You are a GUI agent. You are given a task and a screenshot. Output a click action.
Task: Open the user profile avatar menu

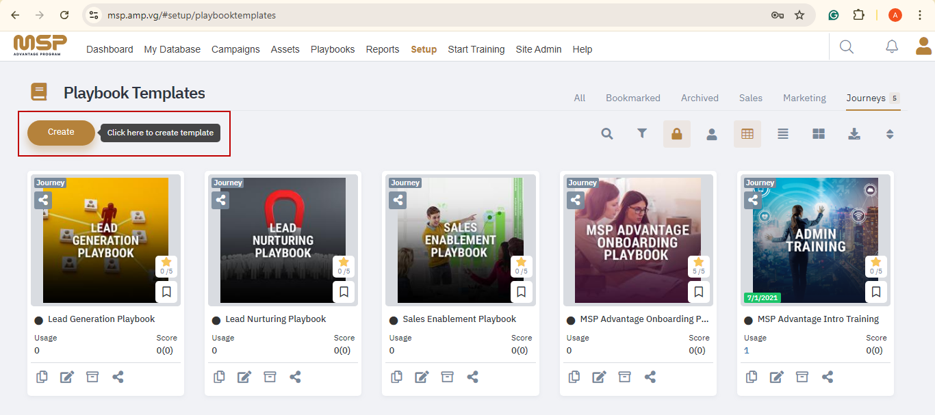tap(924, 46)
